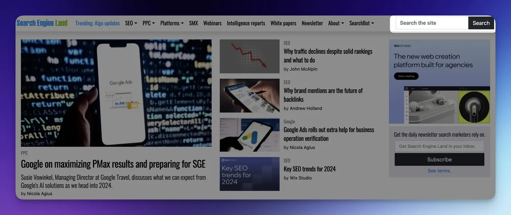Open the Platforms dropdown menu
The height and width of the screenshot is (215, 511).
click(172, 23)
